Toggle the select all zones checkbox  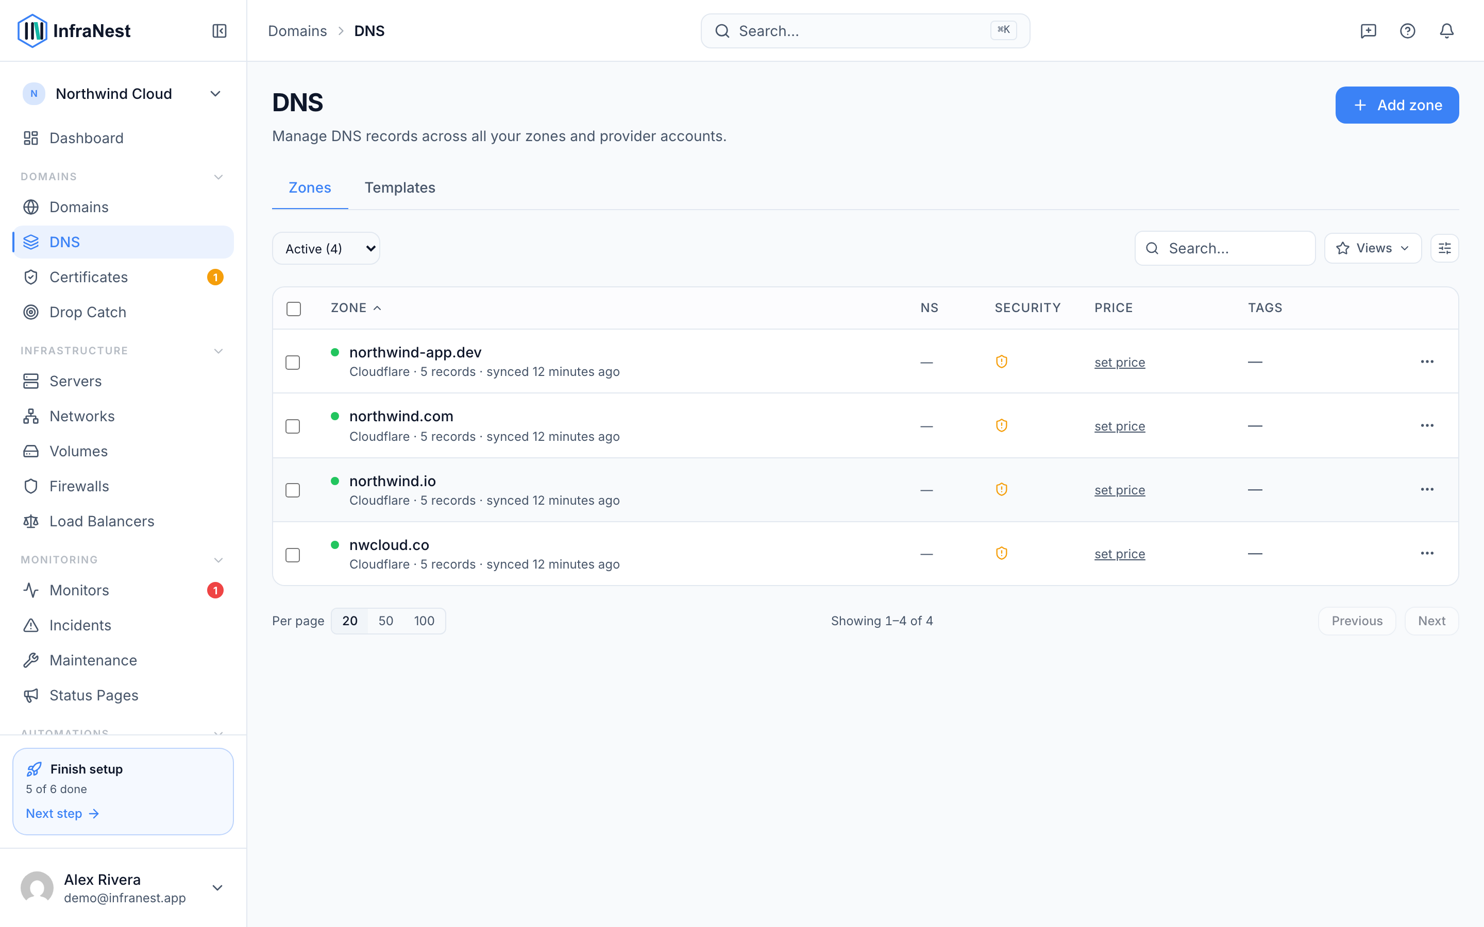point(294,308)
